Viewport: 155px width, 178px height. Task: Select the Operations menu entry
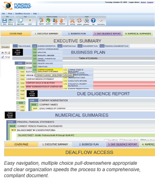pyautogui.click(x=48, y=67)
